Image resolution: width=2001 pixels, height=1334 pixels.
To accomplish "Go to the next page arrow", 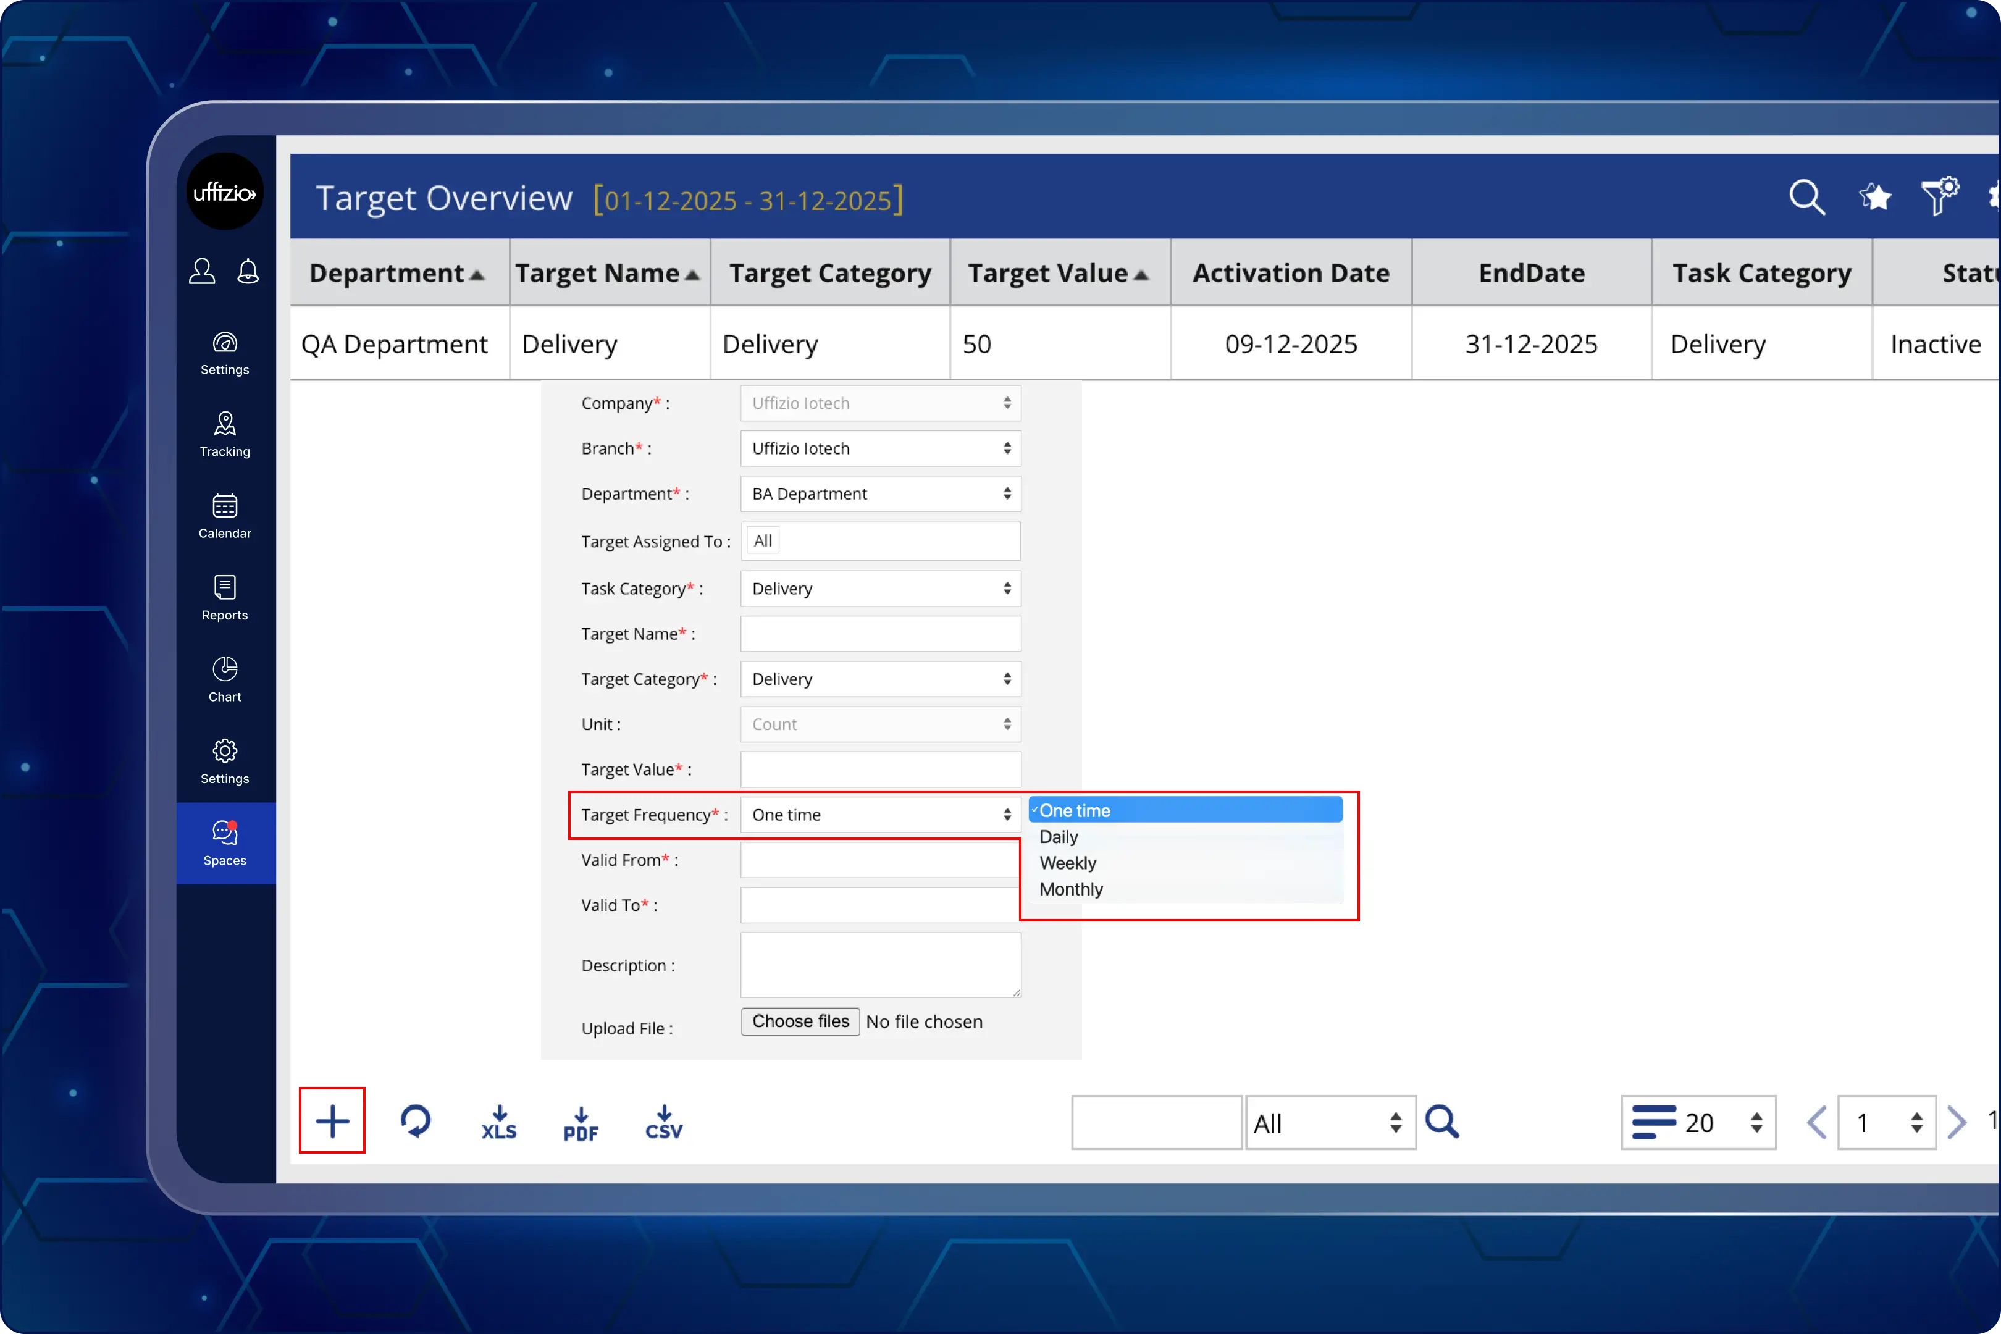I will click(1956, 1122).
